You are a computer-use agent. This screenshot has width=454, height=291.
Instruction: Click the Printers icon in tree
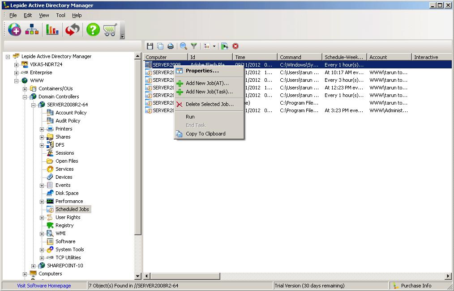[50, 129]
